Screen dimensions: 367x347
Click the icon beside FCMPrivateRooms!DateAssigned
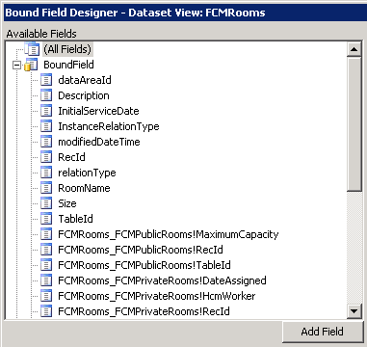click(x=46, y=280)
